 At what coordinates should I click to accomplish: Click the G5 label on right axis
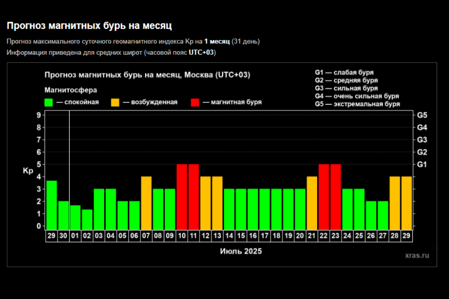422,115
